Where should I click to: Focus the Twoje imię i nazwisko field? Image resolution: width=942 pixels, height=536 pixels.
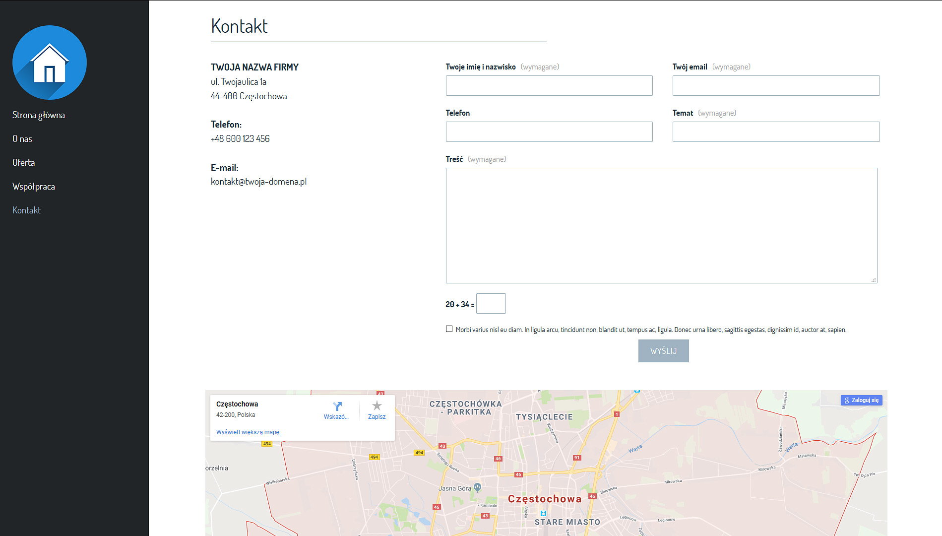tap(549, 86)
